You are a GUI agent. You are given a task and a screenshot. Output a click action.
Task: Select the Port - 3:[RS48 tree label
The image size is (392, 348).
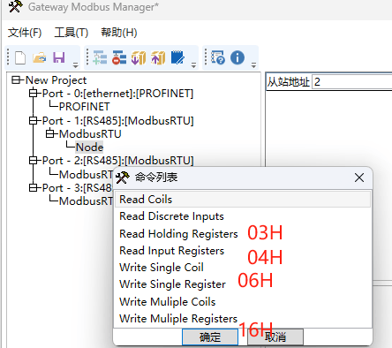pos(77,188)
